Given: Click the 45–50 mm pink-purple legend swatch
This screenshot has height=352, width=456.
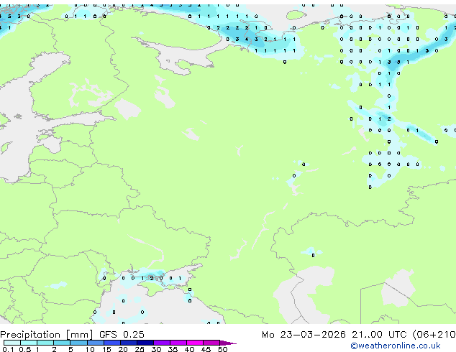Looking at the screenshot, I should (211, 343).
